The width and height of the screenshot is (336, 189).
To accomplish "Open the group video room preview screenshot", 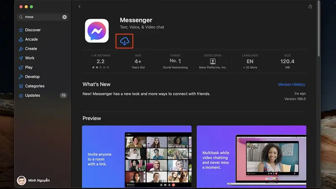I will click(x=136, y=156).
